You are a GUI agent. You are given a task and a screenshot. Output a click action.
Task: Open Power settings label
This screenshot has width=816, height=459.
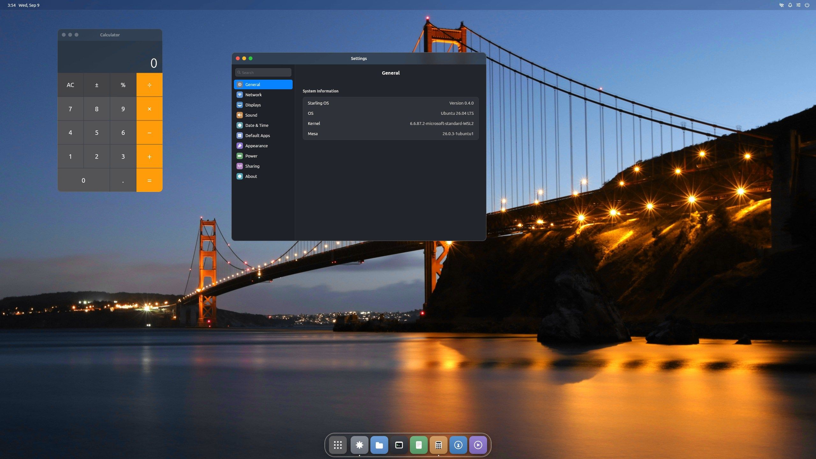click(x=251, y=156)
